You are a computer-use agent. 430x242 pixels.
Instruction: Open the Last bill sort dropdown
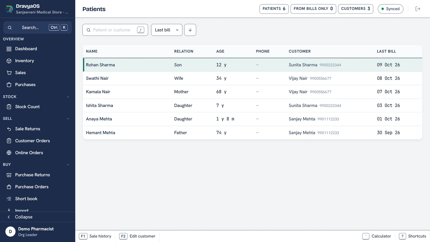coord(167,30)
